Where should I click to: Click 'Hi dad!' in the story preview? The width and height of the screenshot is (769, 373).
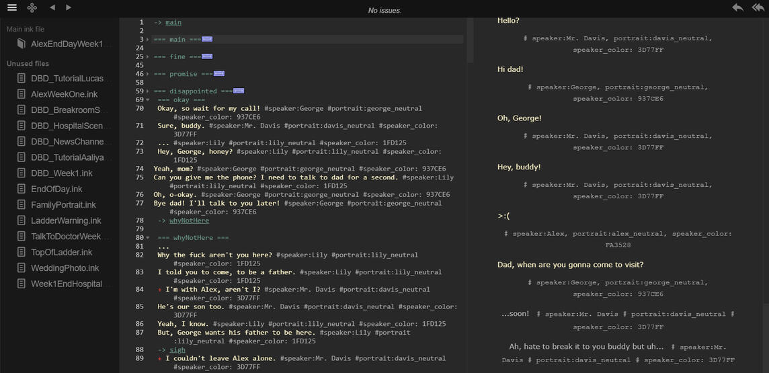pyautogui.click(x=510, y=70)
